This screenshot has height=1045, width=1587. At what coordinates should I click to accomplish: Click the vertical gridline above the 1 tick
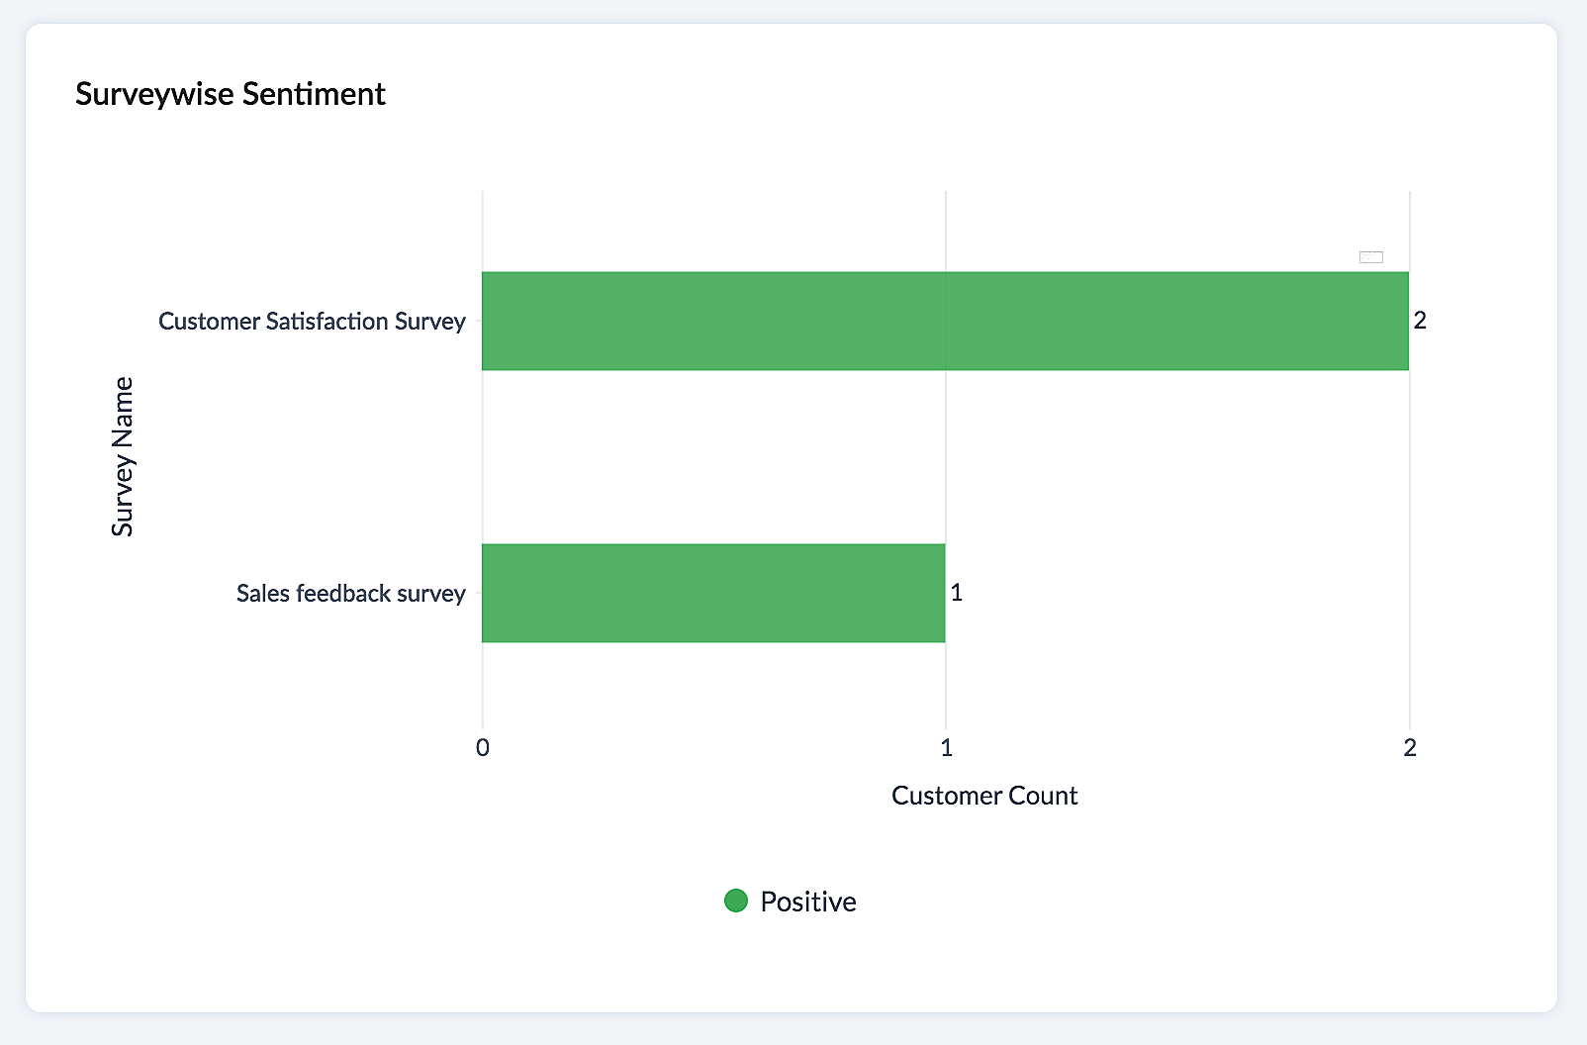(946, 455)
